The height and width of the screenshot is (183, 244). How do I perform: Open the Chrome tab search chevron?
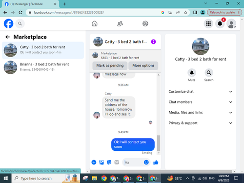tap(205, 3)
